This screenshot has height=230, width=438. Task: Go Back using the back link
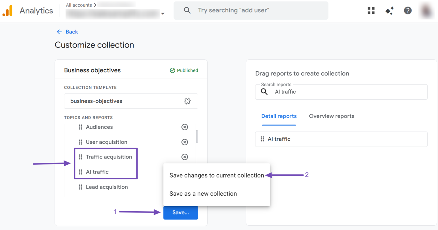tap(67, 32)
